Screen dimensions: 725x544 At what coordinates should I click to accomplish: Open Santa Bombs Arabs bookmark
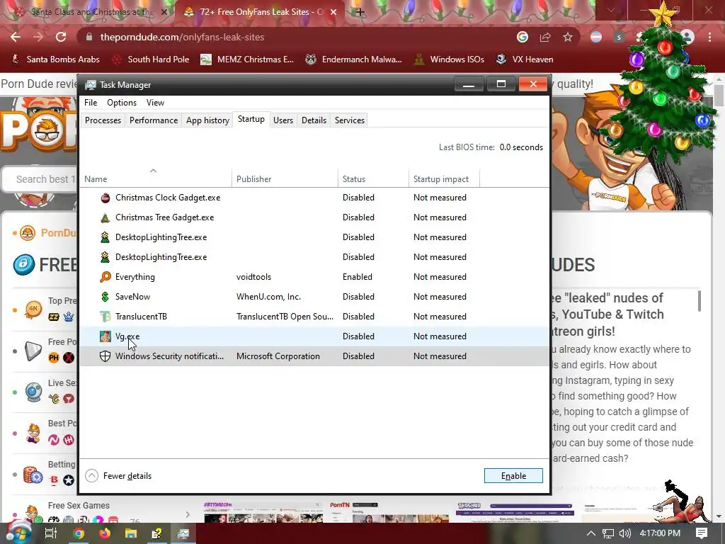(x=55, y=59)
